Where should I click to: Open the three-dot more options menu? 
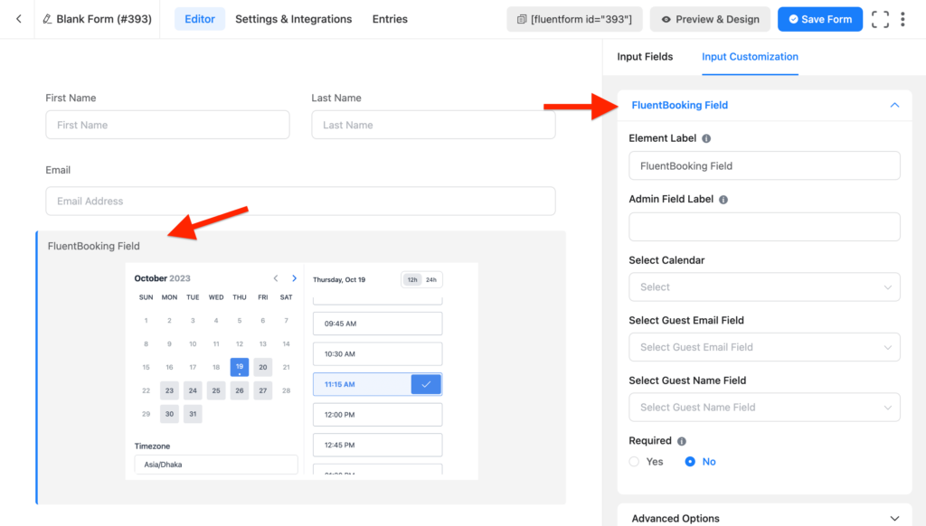click(902, 19)
